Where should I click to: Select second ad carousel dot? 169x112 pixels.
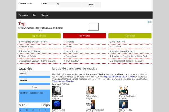(42, 31)
